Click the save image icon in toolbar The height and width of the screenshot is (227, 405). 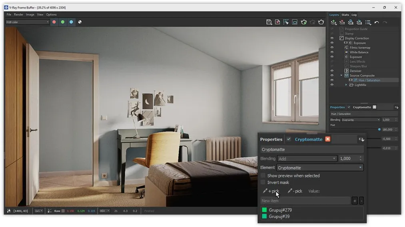[269, 22]
